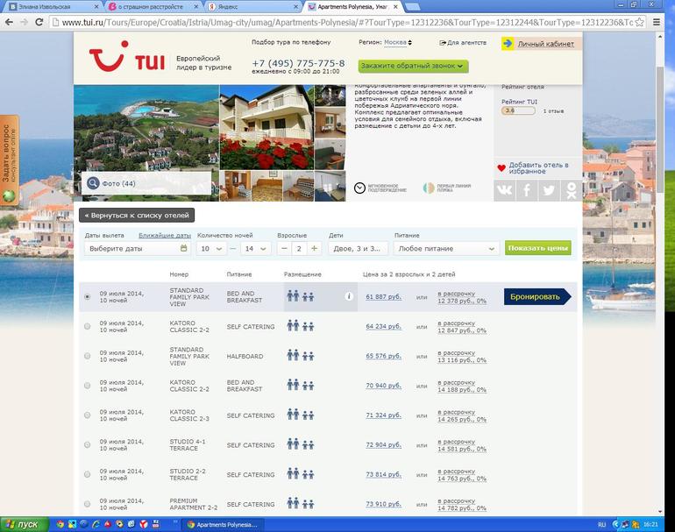Click the TUI logo

click(x=127, y=56)
